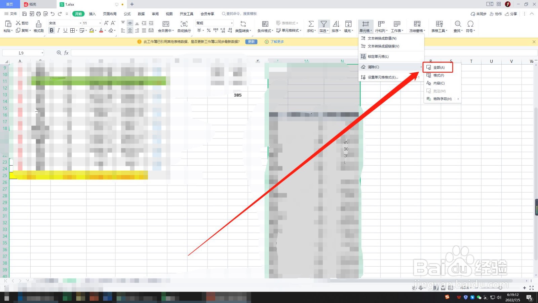Switch to the Data (数据) tab

[x=141, y=14]
